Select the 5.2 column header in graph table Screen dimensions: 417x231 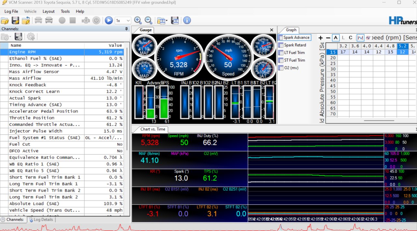click(x=402, y=46)
